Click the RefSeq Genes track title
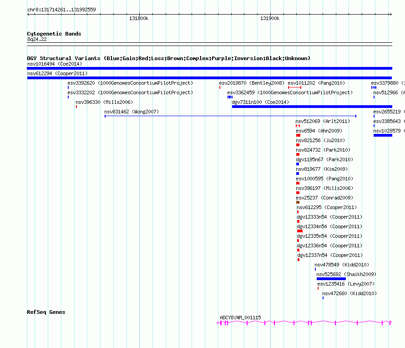This screenshot has height=348, width=405. pyautogui.click(x=46, y=312)
